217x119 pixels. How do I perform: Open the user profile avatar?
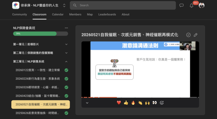click(x=202, y=5)
